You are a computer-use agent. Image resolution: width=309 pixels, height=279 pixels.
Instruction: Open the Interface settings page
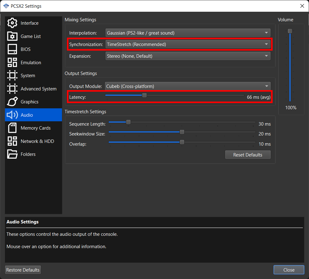pos(34,23)
